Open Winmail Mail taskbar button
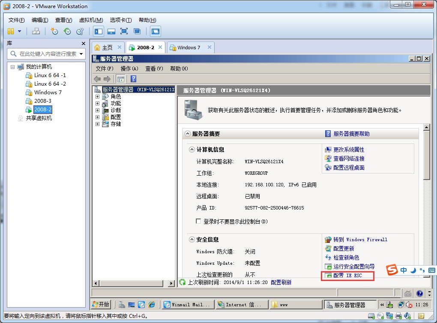Screen dimensions: 437x323 pyautogui.click(x=188, y=305)
